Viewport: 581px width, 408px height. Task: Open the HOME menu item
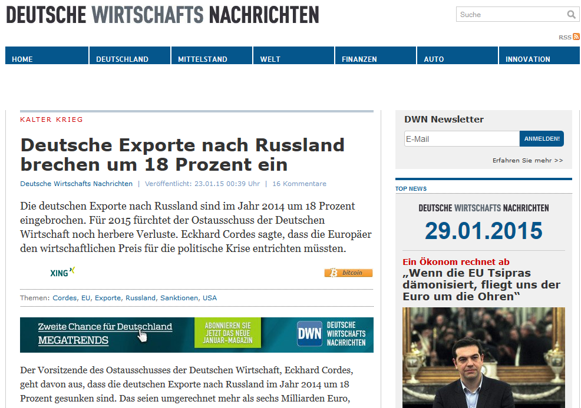(x=22, y=59)
